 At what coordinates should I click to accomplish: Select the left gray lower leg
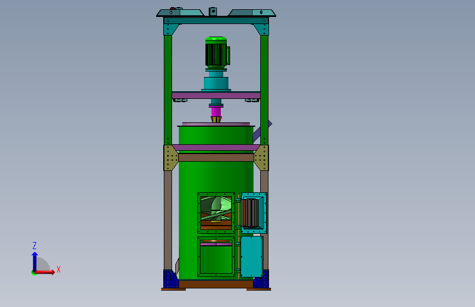pos(168,220)
